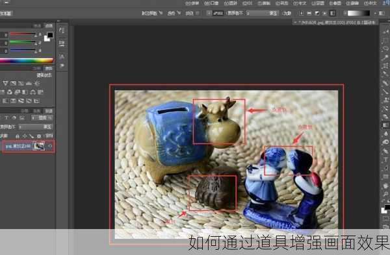Click the red channel slider

(x=22, y=34)
